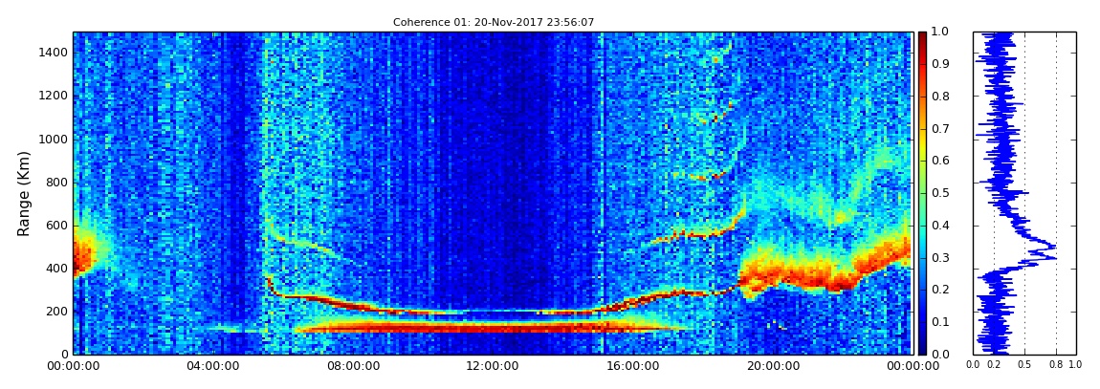Click the 1400 range tick label
Image resolution: width=1100 pixels, height=389 pixels.
point(54,53)
